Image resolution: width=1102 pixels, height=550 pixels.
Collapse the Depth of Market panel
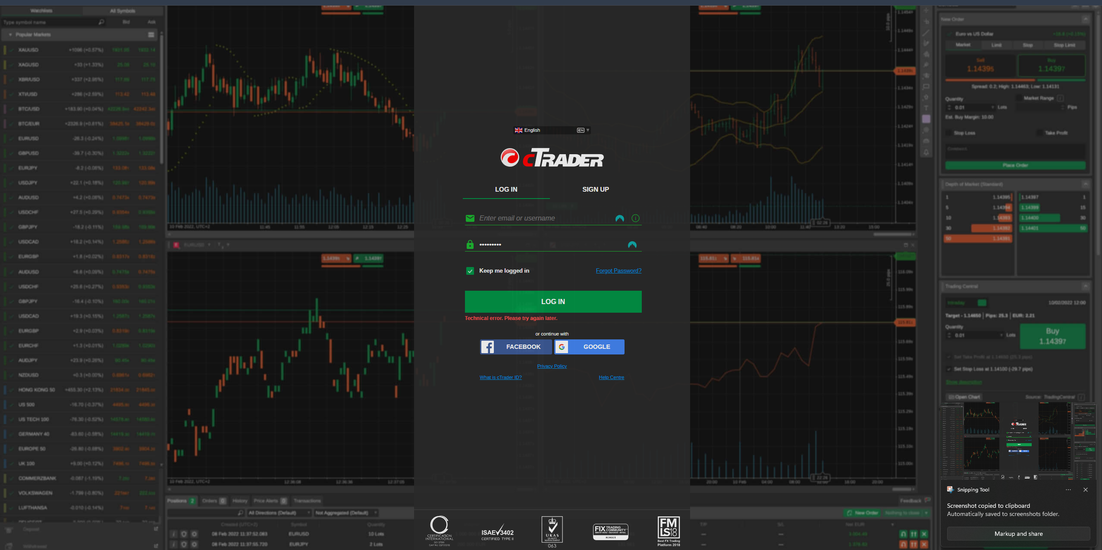pos(1085,184)
